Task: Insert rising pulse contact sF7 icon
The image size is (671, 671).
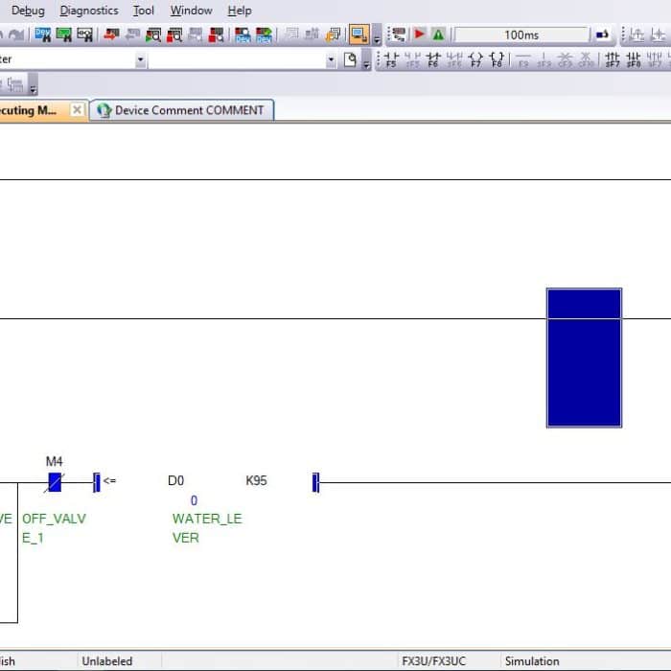Action: 613,59
